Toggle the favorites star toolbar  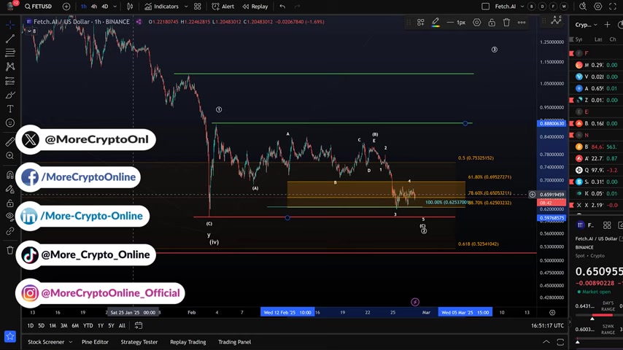coord(10,336)
